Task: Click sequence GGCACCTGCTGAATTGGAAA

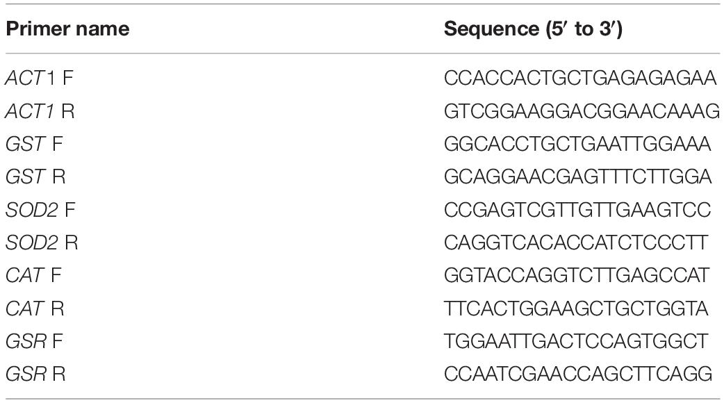Action: point(577,144)
